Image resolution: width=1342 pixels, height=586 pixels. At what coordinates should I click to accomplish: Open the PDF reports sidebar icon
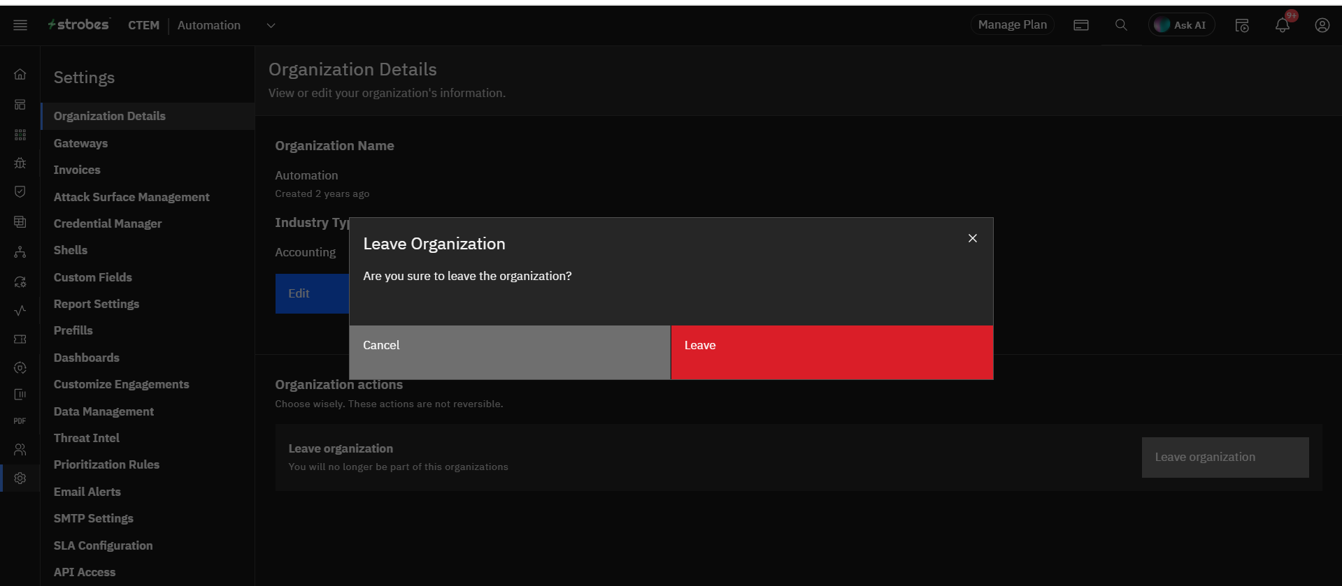point(20,420)
